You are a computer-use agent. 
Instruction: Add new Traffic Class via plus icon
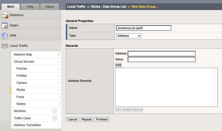pos(55,118)
